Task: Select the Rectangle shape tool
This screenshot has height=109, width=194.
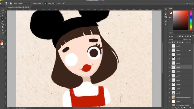Action: click(x=3, y=33)
